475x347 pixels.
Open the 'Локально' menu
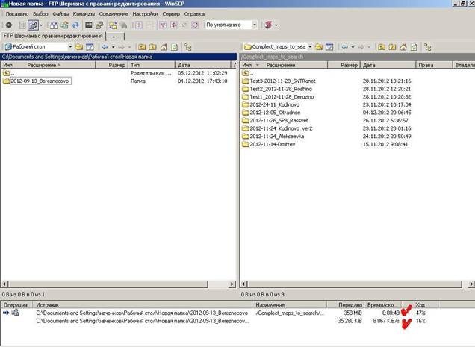point(17,14)
